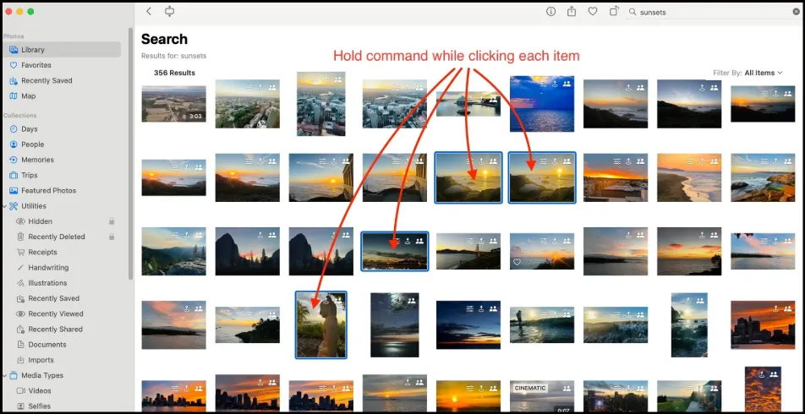This screenshot has height=414, width=805.
Task: Open the Info inspector icon
Action: pyautogui.click(x=550, y=11)
